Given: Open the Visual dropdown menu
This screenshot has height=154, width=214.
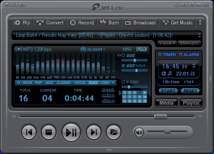Looking at the screenshot, I should (167, 43).
